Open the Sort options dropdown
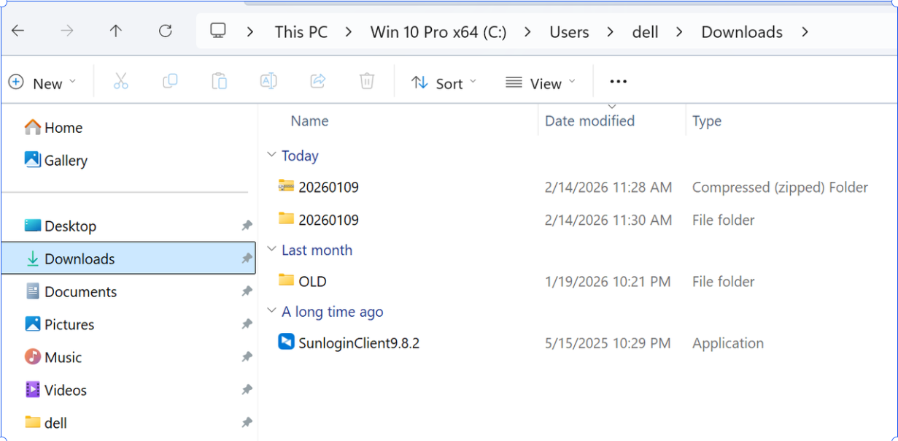898x441 pixels. [x=444, y=83]
